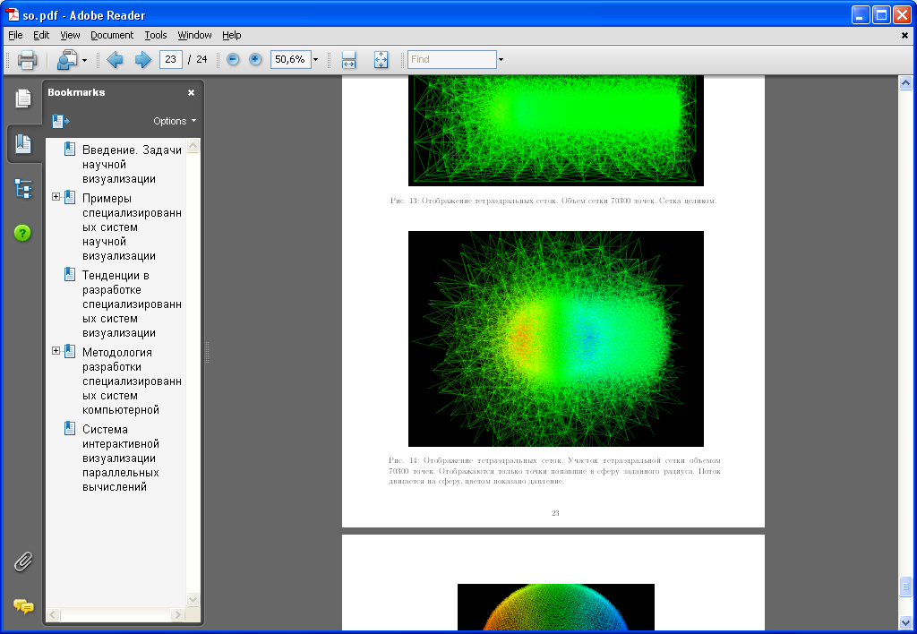The width and height of the screenshot is (917, 634).
Task: Open the Find options dropdown arrow
Action: [501, 60]
